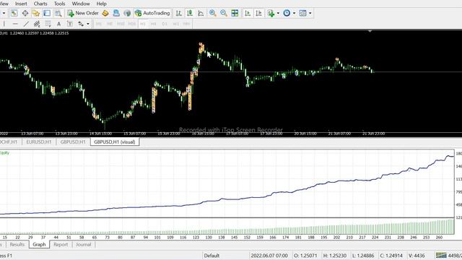Zoom in on the chart

(212, 13)
